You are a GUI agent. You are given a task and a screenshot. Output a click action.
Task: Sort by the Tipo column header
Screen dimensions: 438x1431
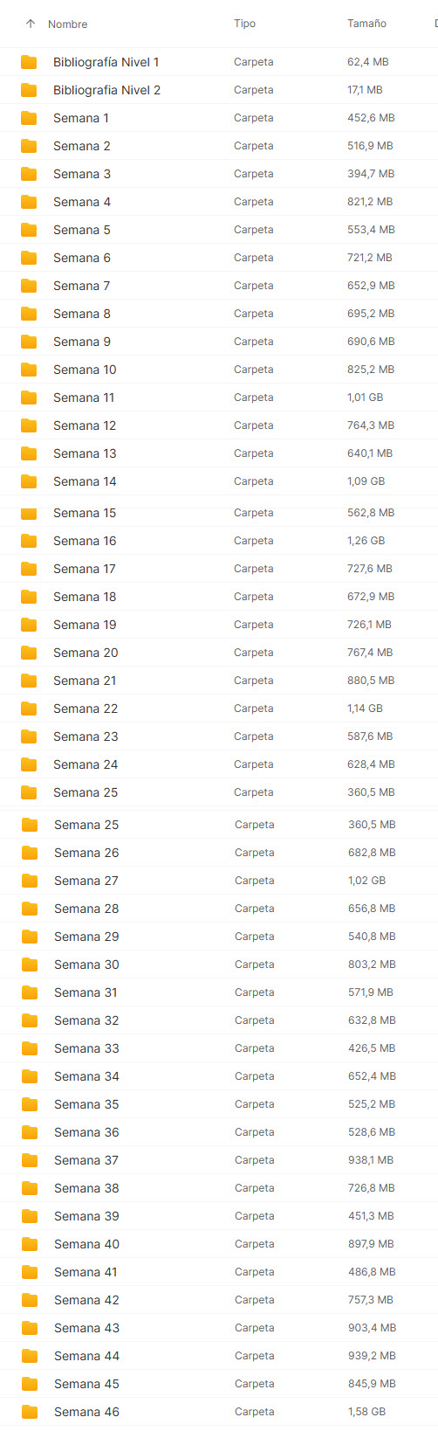click(244, 24)
